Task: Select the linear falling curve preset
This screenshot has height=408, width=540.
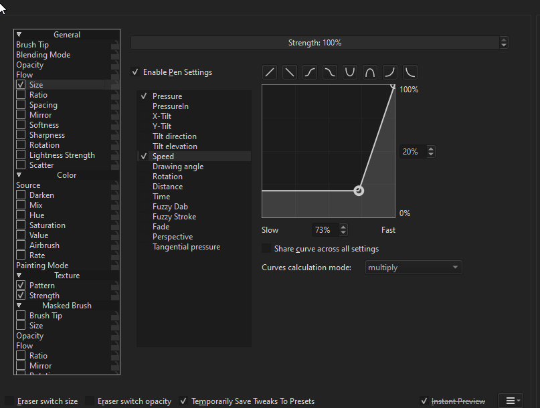Action: (x=290, y=72)
